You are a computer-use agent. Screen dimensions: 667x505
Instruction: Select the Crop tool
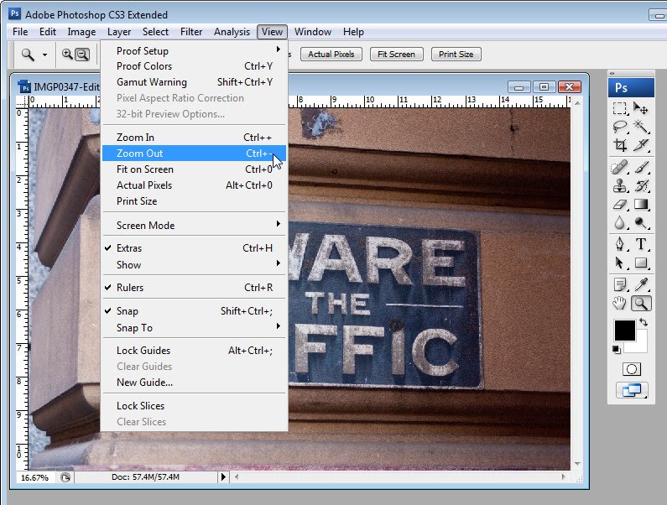coord(620,145)
